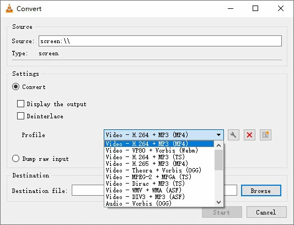Click scroll down arrow in profile list
294x225 pixels.
pyautogui.click(x=218, y=202)
